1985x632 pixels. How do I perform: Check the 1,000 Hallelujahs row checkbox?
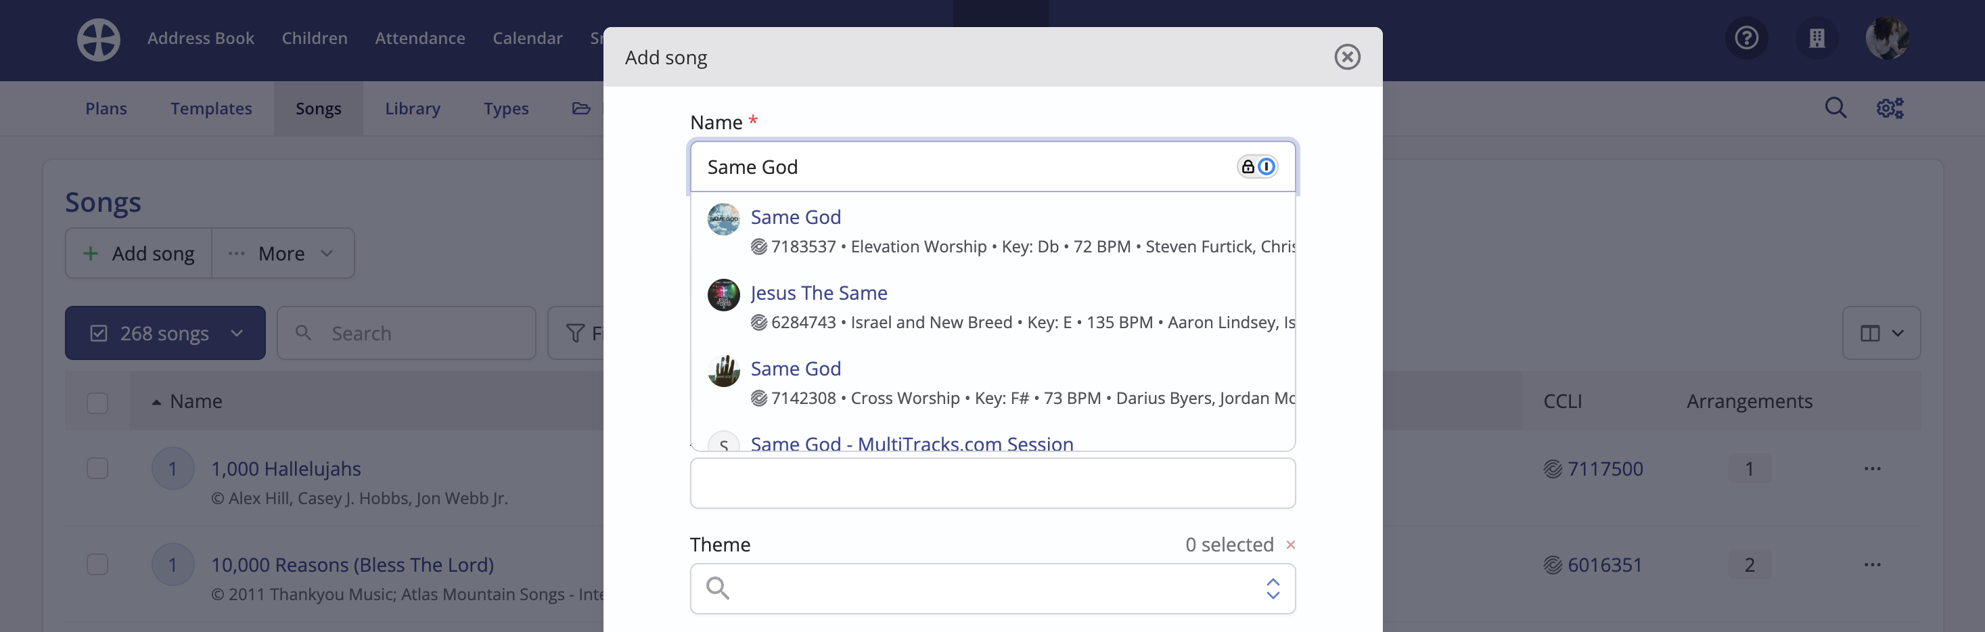(x=97, y=469)
